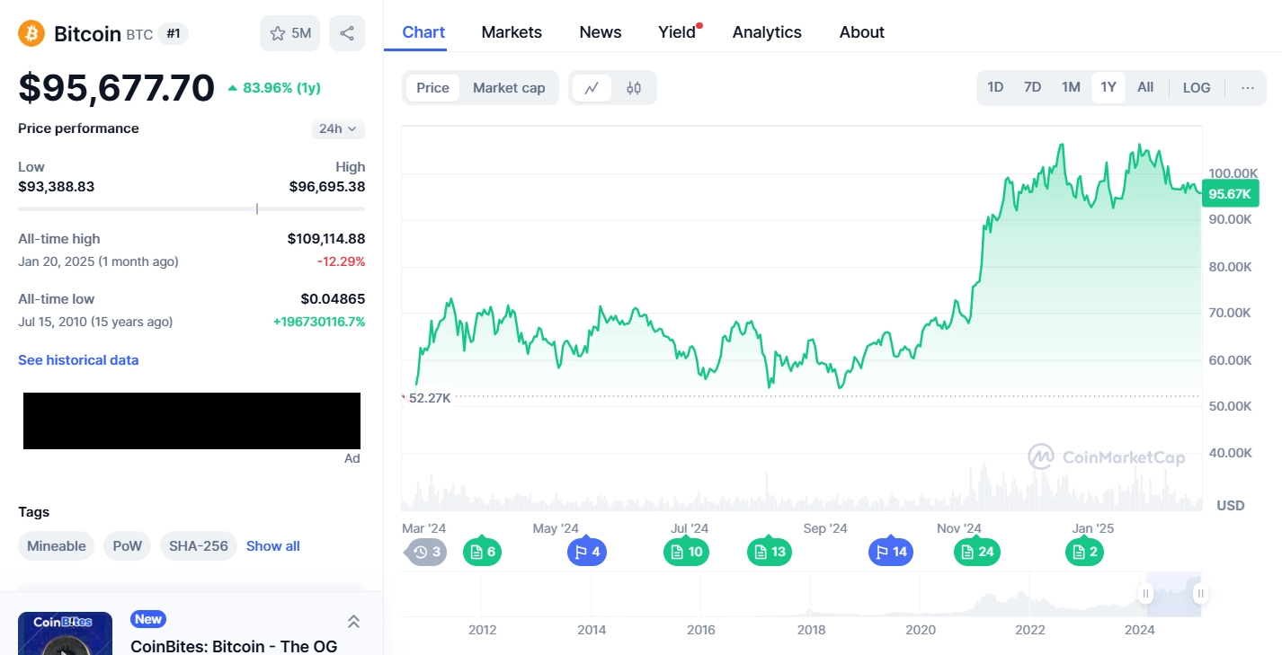Click the SHA-256 tag chip
This screenshot has height=655, width=1282.
pos(199,546)
